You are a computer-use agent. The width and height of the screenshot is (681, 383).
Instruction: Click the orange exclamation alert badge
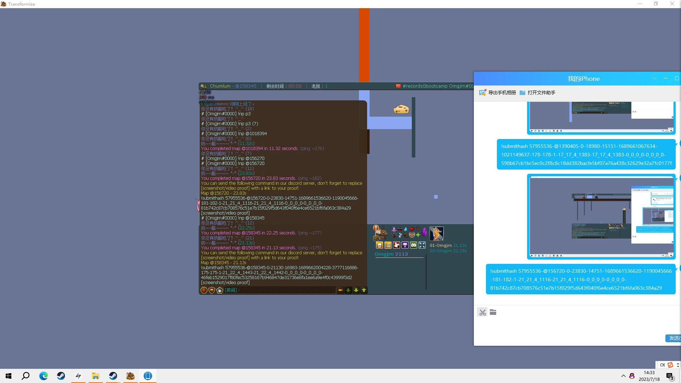(x=376, y=228)
